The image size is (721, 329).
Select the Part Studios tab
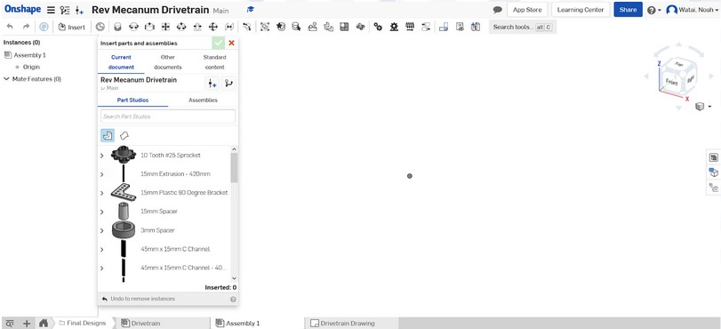(132, 100)
